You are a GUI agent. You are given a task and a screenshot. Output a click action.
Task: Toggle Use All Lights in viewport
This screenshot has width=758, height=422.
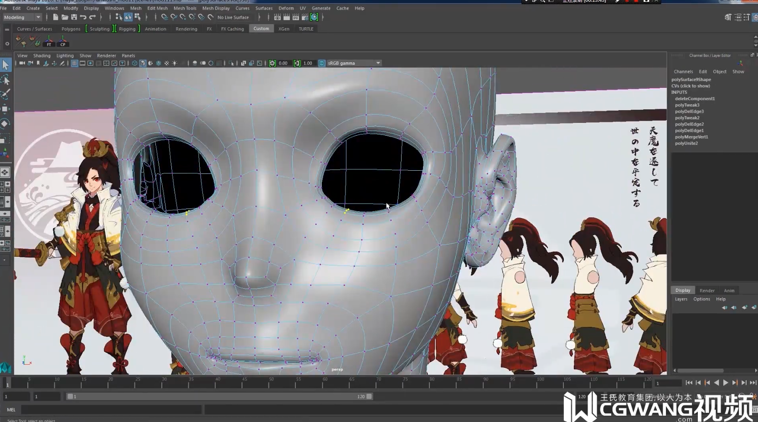click(x=175, y=63)
